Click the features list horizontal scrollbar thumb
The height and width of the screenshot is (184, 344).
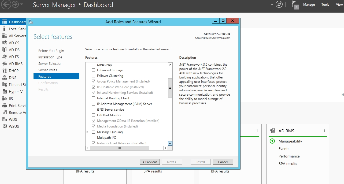[119, 148]
